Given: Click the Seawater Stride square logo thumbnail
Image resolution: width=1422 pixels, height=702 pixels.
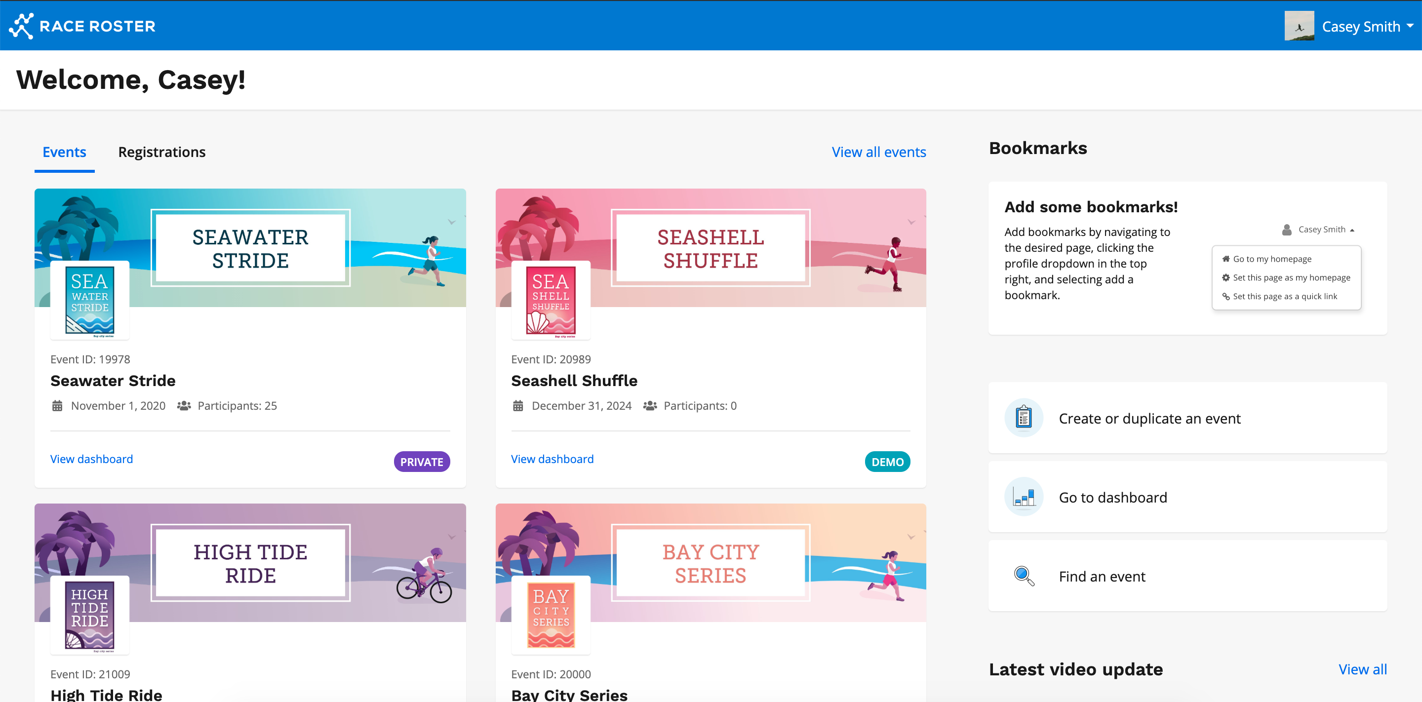Looking at the screenshot, I should (x=89, y=300).
